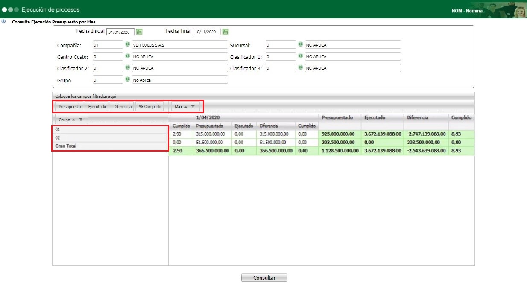Click the Fecha Inicial date field
This screenshot has width=527, height=298.
[x=120, y=32]
